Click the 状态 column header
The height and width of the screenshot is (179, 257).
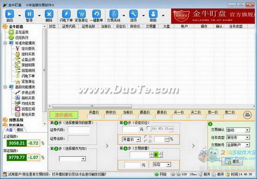tap(52, 26)
